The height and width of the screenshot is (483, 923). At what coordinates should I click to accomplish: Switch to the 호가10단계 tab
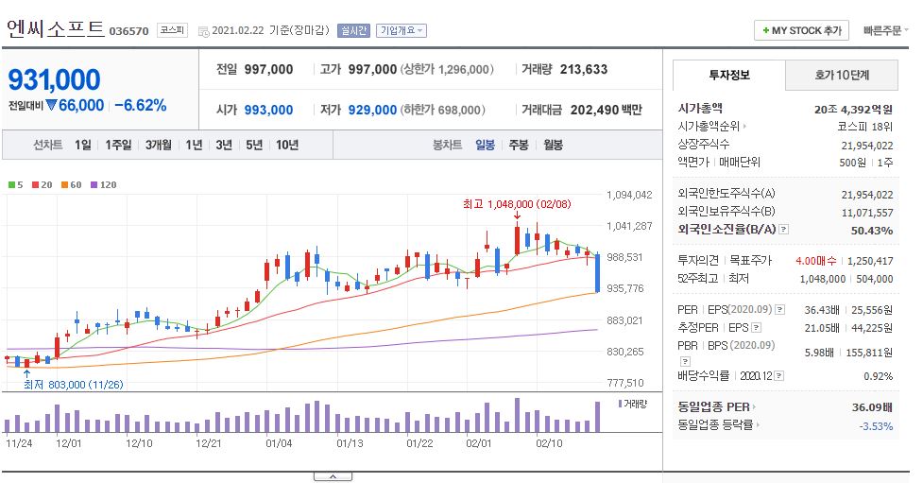point(842,75)
